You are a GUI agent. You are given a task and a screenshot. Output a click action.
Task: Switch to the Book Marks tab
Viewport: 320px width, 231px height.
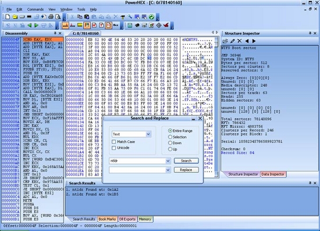point(107,219)
